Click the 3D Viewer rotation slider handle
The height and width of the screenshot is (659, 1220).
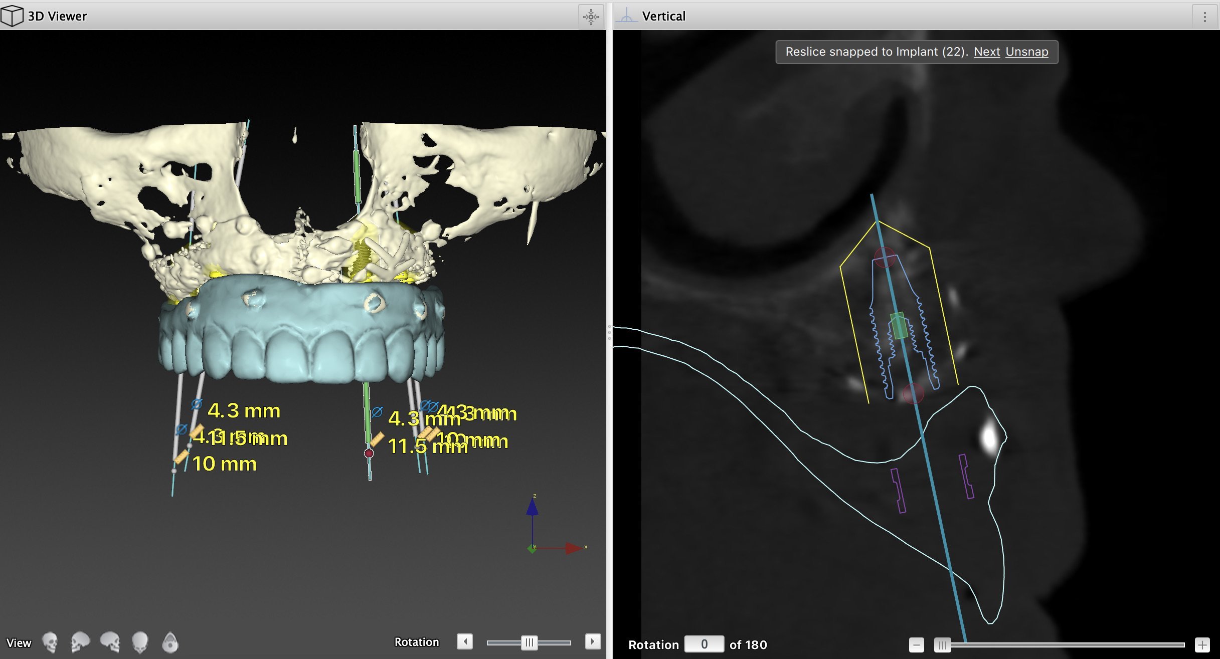point(529,642)
